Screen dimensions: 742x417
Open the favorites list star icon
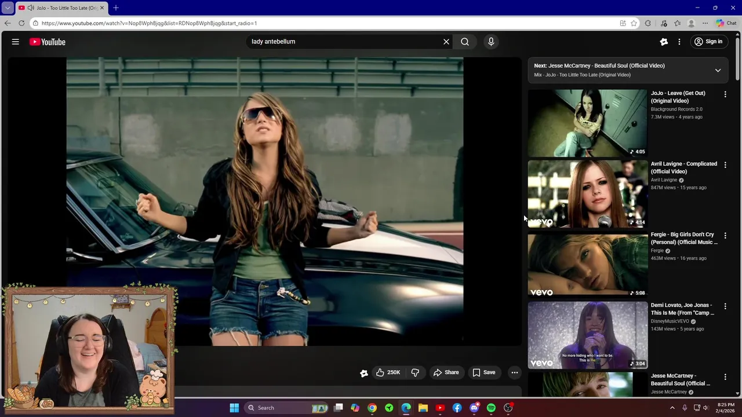pos(677,23)
